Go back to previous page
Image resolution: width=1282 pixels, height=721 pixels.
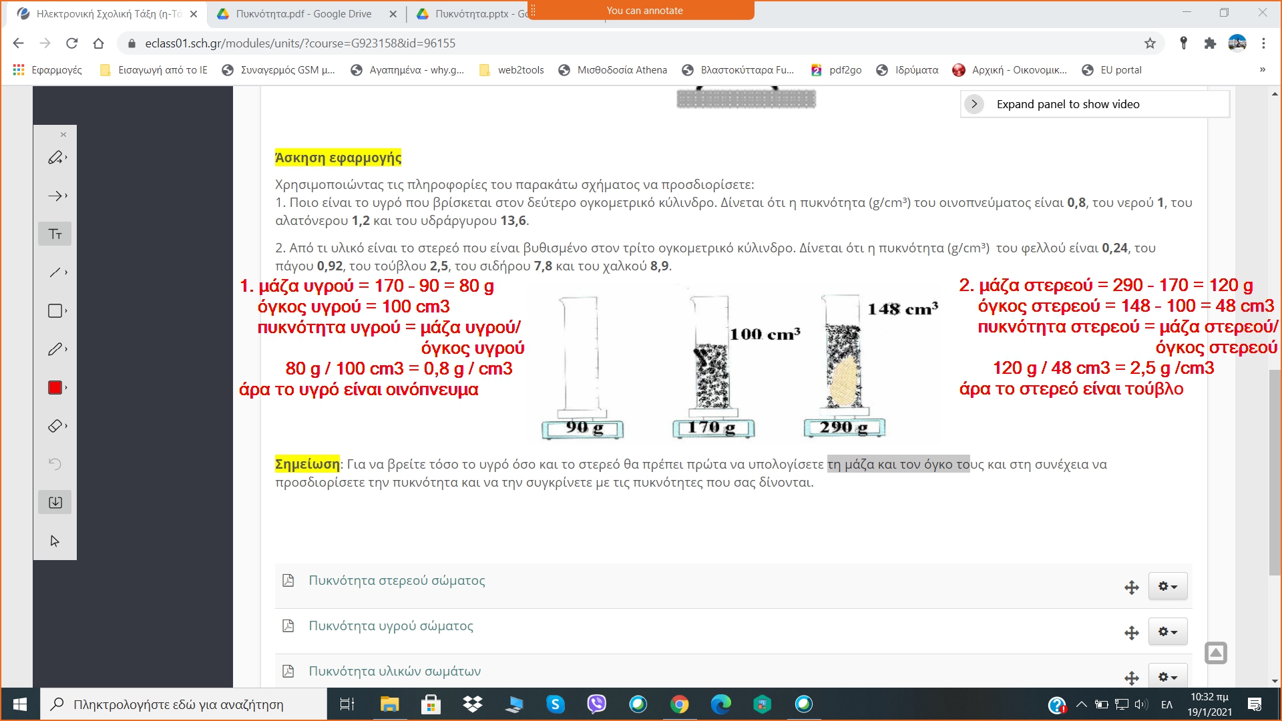[18, 43]
